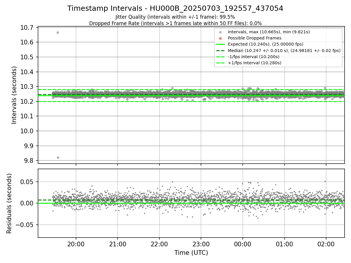The height and width of the screenshot is (263, 351).
Task: Click the Jitter Quality 99.5% subtitle
Action: [x=175, y=17]
